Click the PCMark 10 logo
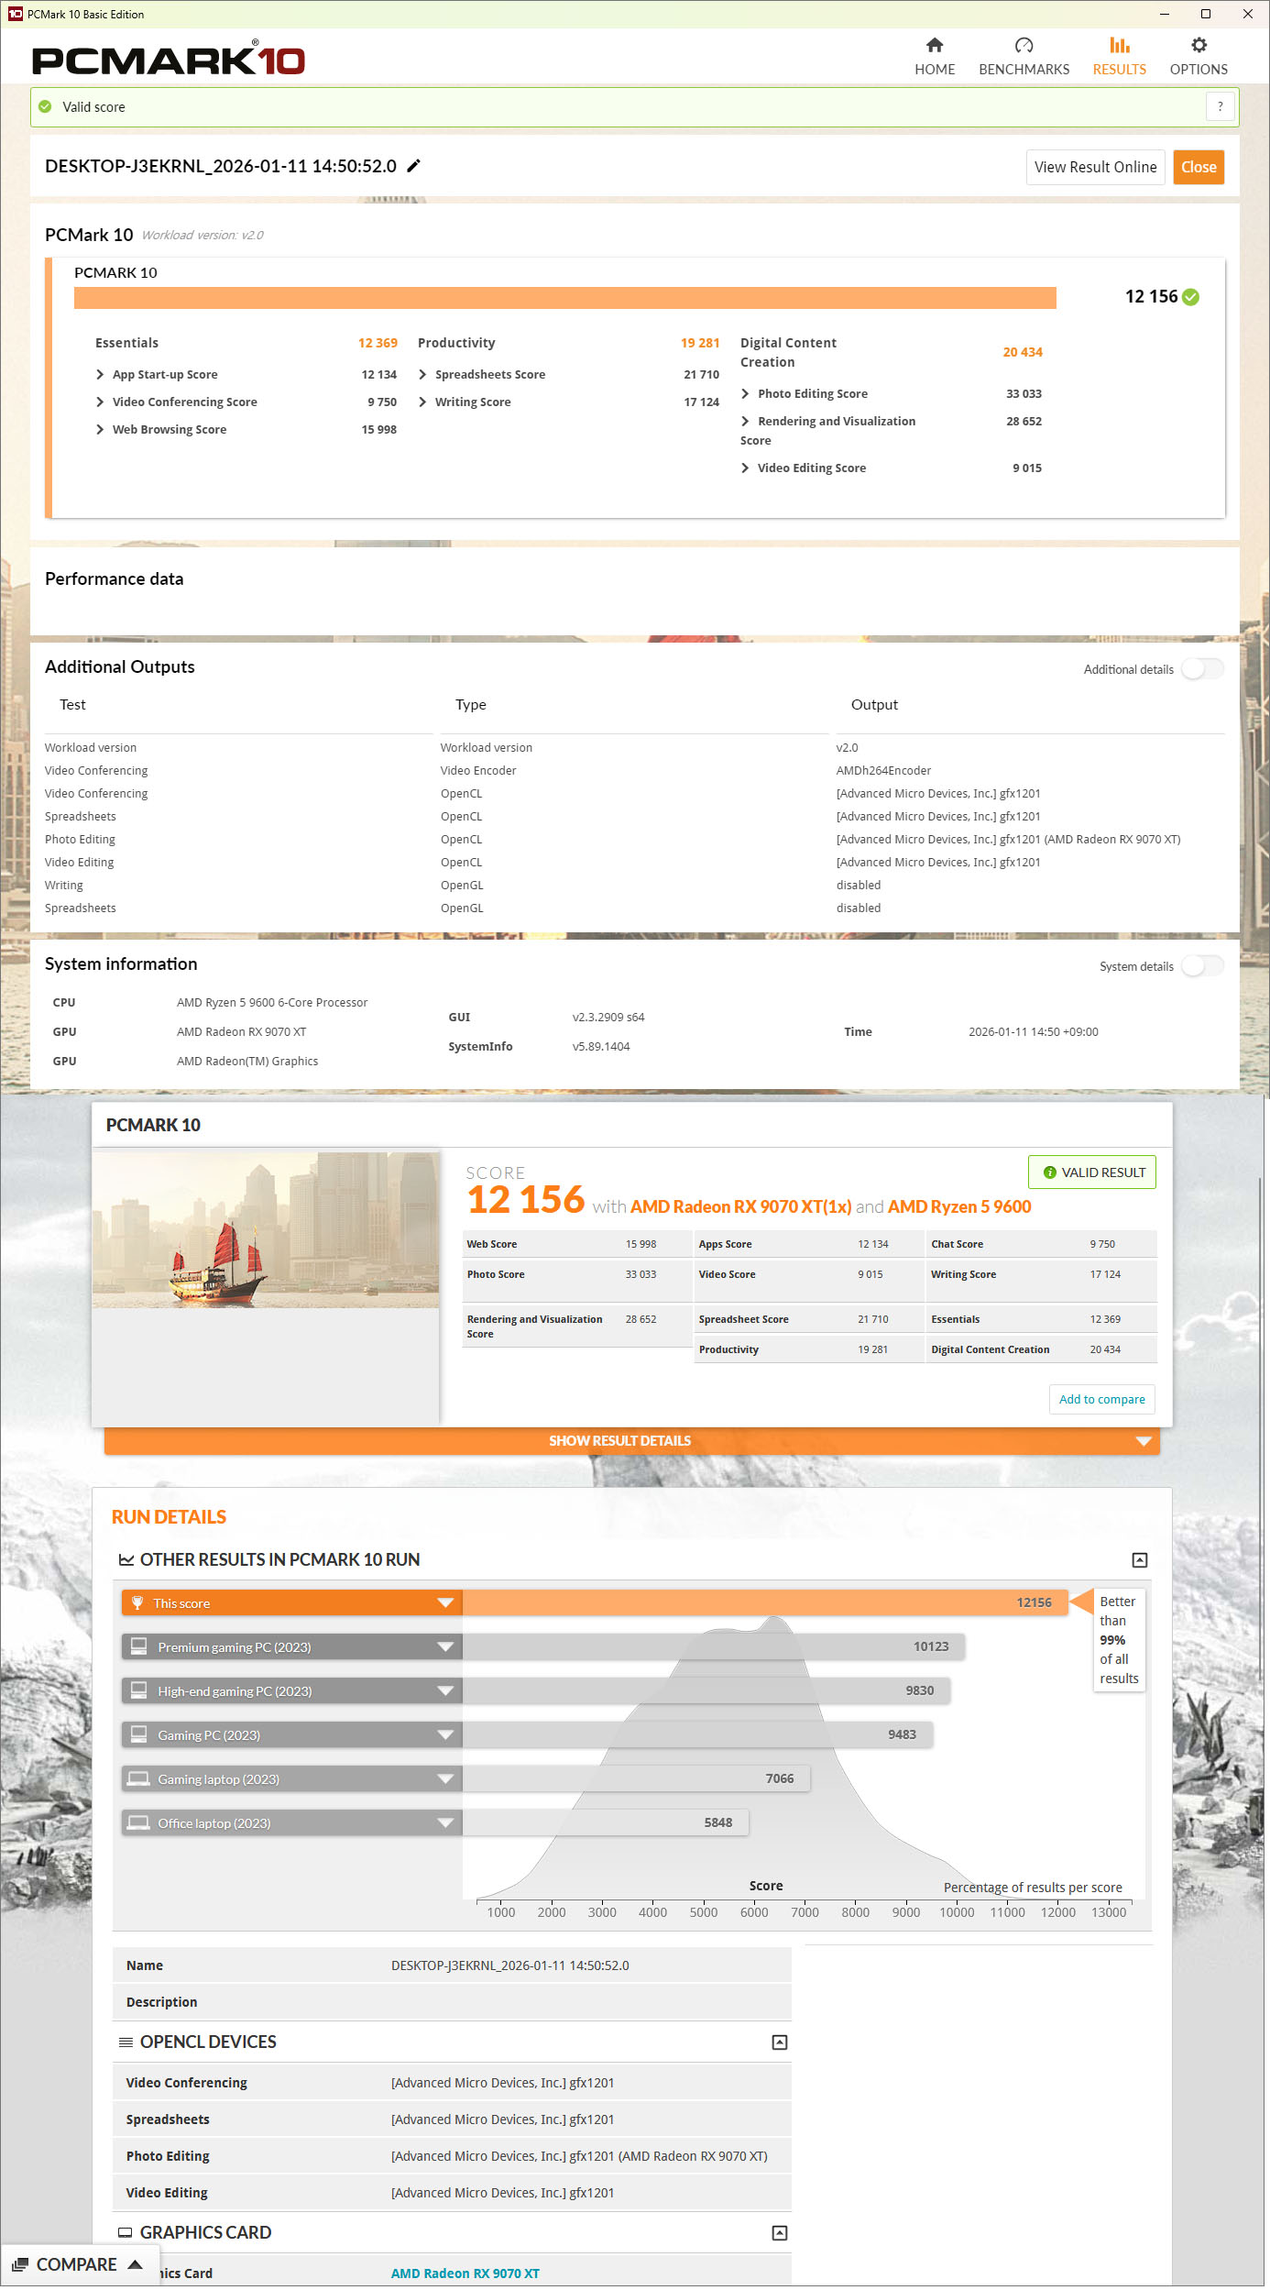This screenshot has width=1270, height=2290. click(x=169, y=61)
